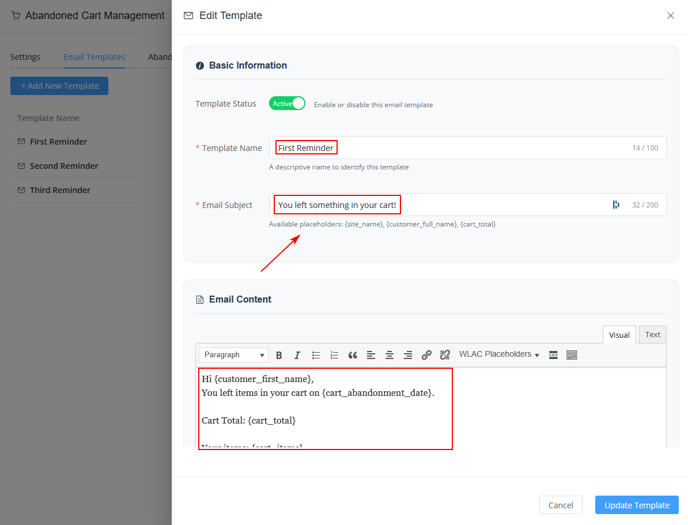Image resolution: width=688 pixels, height=525 pixels.
Task: Select the Third Reminder template
Action: click(60, 190)
